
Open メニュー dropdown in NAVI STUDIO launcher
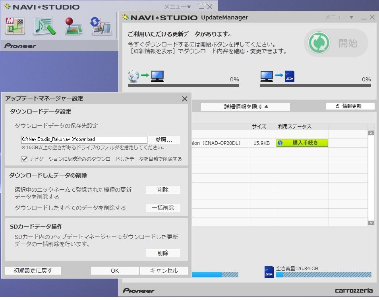pos(178,7)
